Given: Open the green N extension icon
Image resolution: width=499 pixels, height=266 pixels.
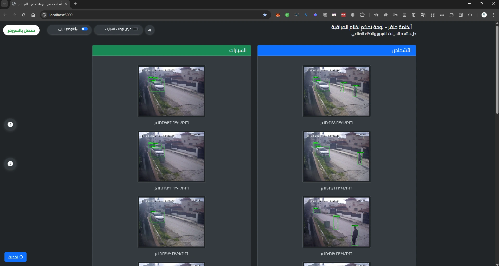Looking at the screenshot, I should tap(287, 15).
